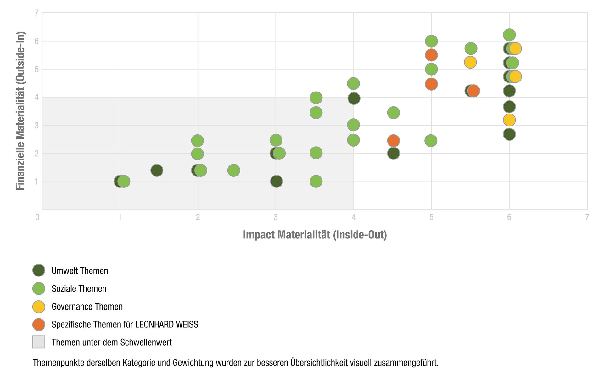Select the yellow data point at impact 5.5
The height and width of the screenshot is (374, 604).
point(470,62)
